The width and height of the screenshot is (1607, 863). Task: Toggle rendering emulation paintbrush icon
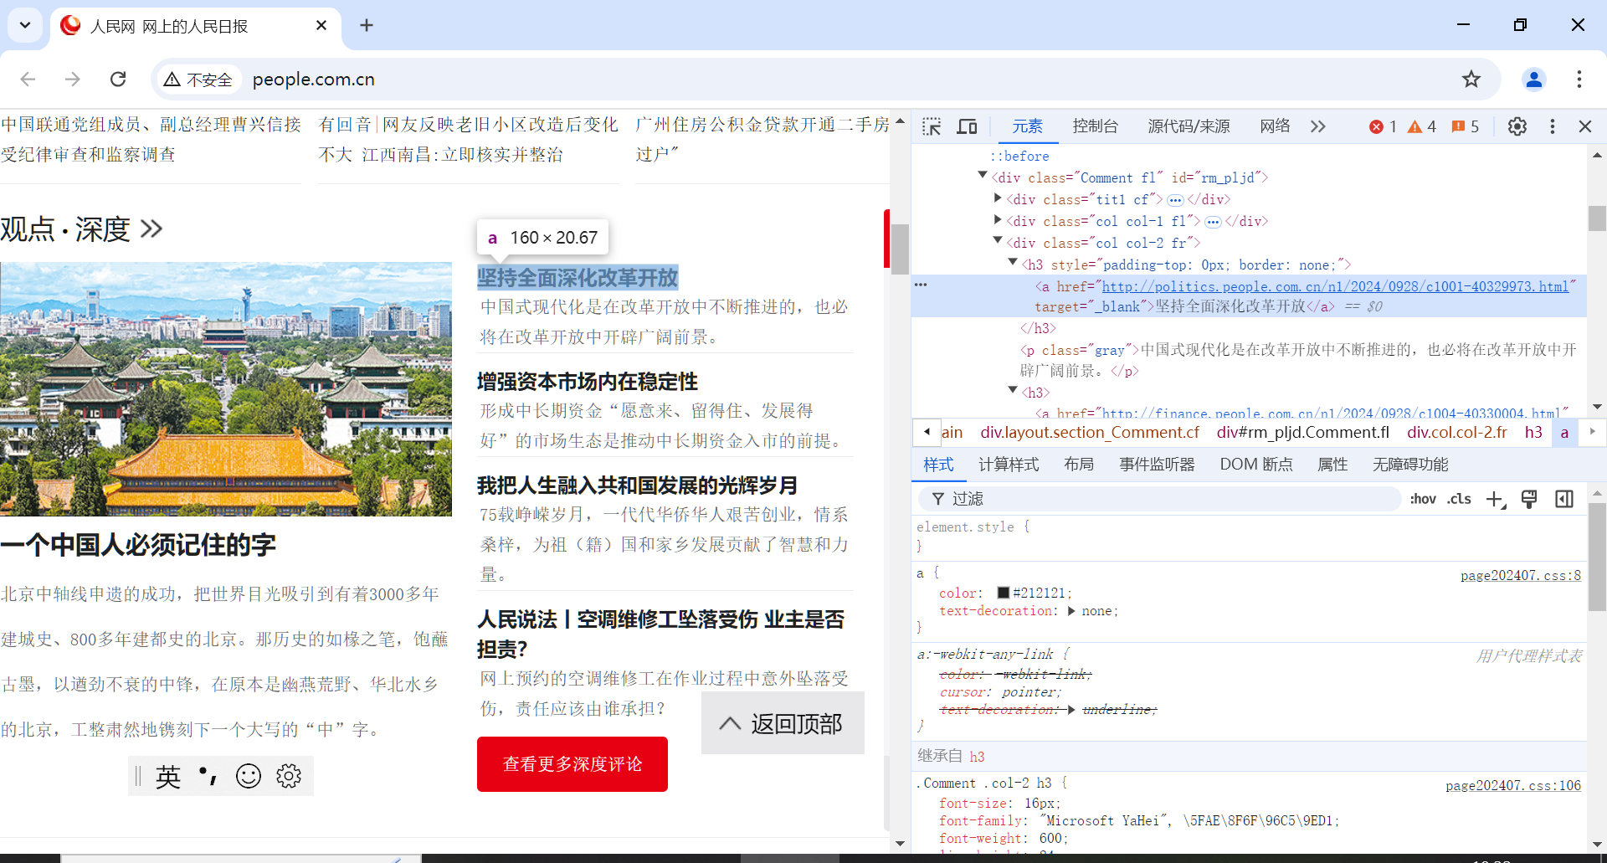point(1529,500)
